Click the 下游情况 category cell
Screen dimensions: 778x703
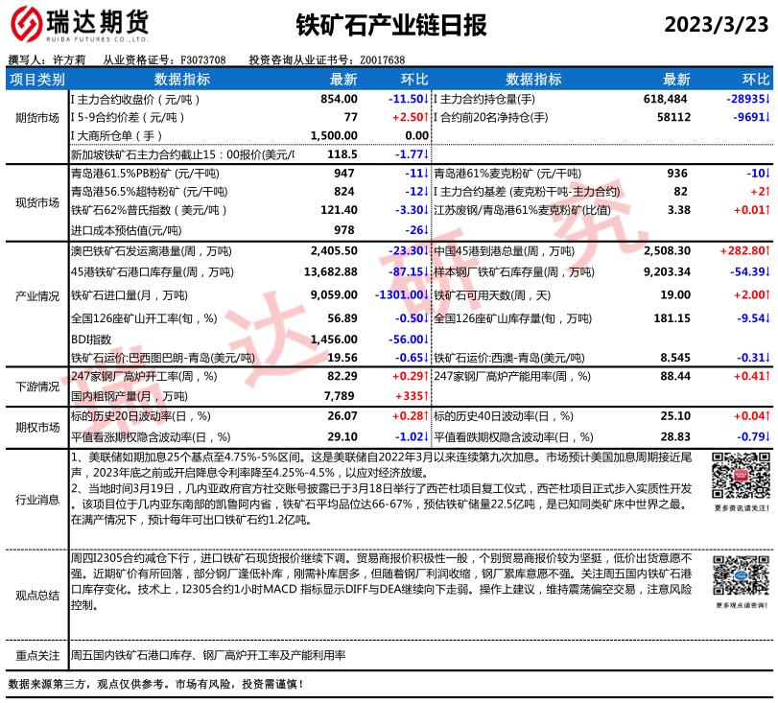pos(36,385)
